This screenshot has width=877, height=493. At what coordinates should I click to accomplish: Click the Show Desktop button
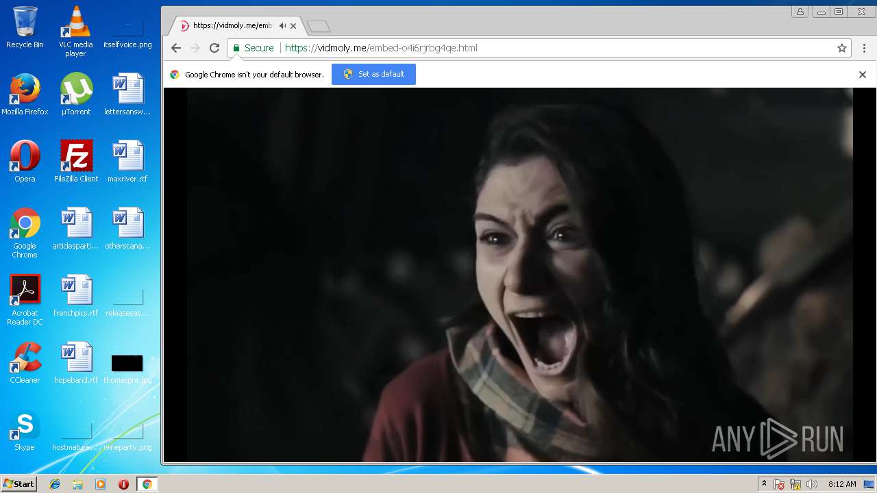pos(869,484)
